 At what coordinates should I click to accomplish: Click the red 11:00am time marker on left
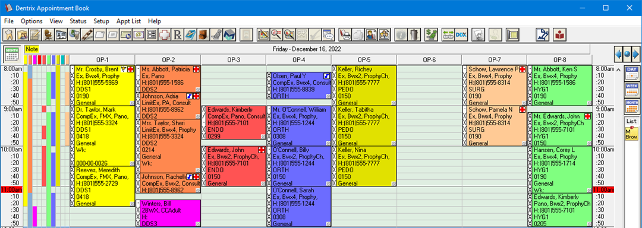[11, 189]
